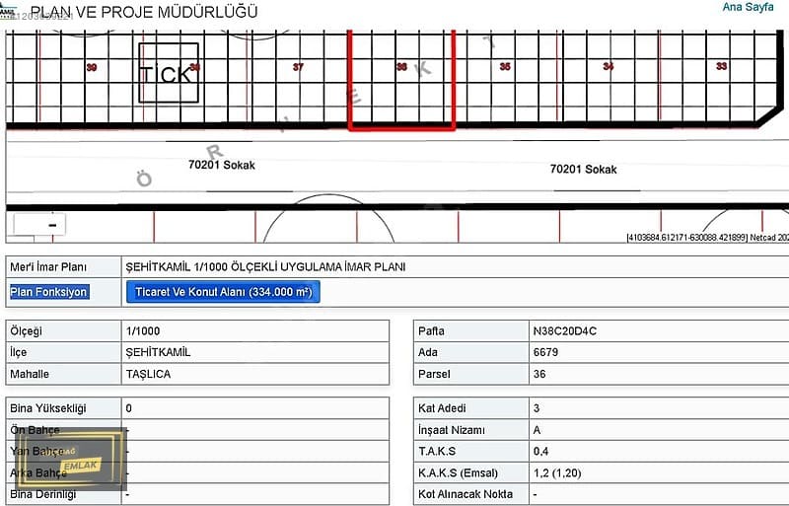
Task: Select the Ada value 6679
Action: coord(544,353)
